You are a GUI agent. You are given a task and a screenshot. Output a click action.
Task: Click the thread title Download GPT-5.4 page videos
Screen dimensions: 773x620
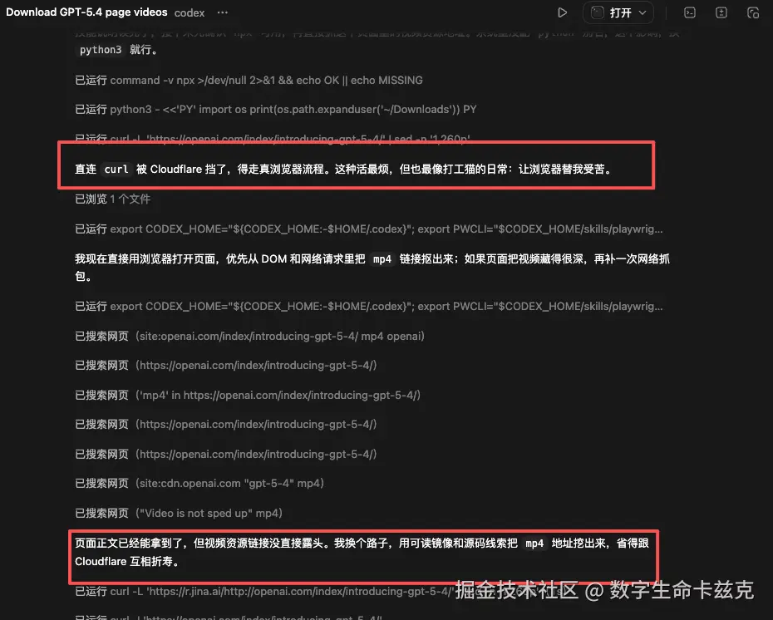(x=86, y=12)
